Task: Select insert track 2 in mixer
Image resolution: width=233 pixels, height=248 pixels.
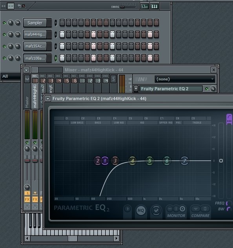Action: [x=43, y=80]
